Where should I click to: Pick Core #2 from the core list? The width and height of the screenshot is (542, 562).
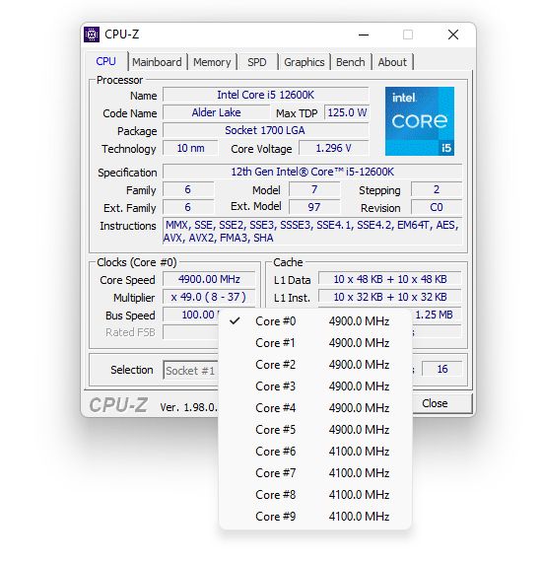(x=315, y=365)
